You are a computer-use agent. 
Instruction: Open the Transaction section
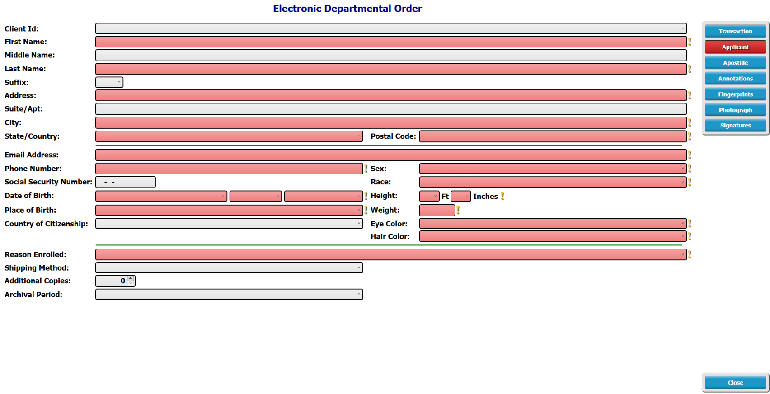pos(735,31)
